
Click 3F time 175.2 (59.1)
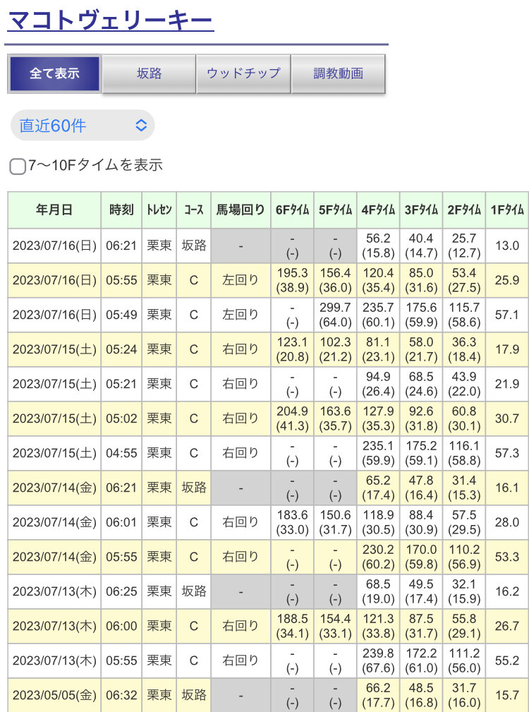pos(421,453)
